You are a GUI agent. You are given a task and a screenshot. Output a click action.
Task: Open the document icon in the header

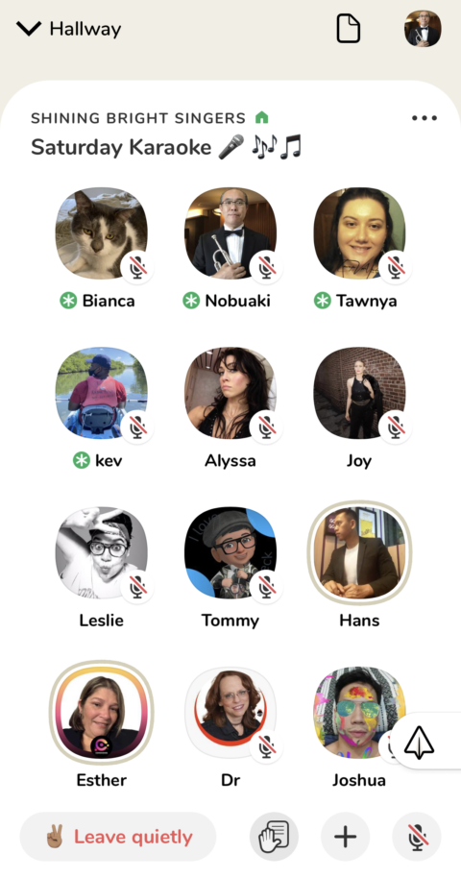tap(348, 29)
